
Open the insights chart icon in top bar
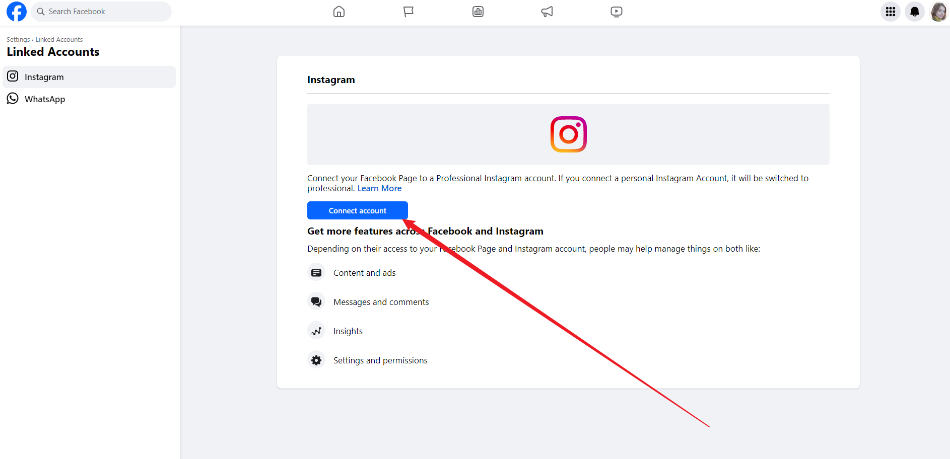(478, 12)
